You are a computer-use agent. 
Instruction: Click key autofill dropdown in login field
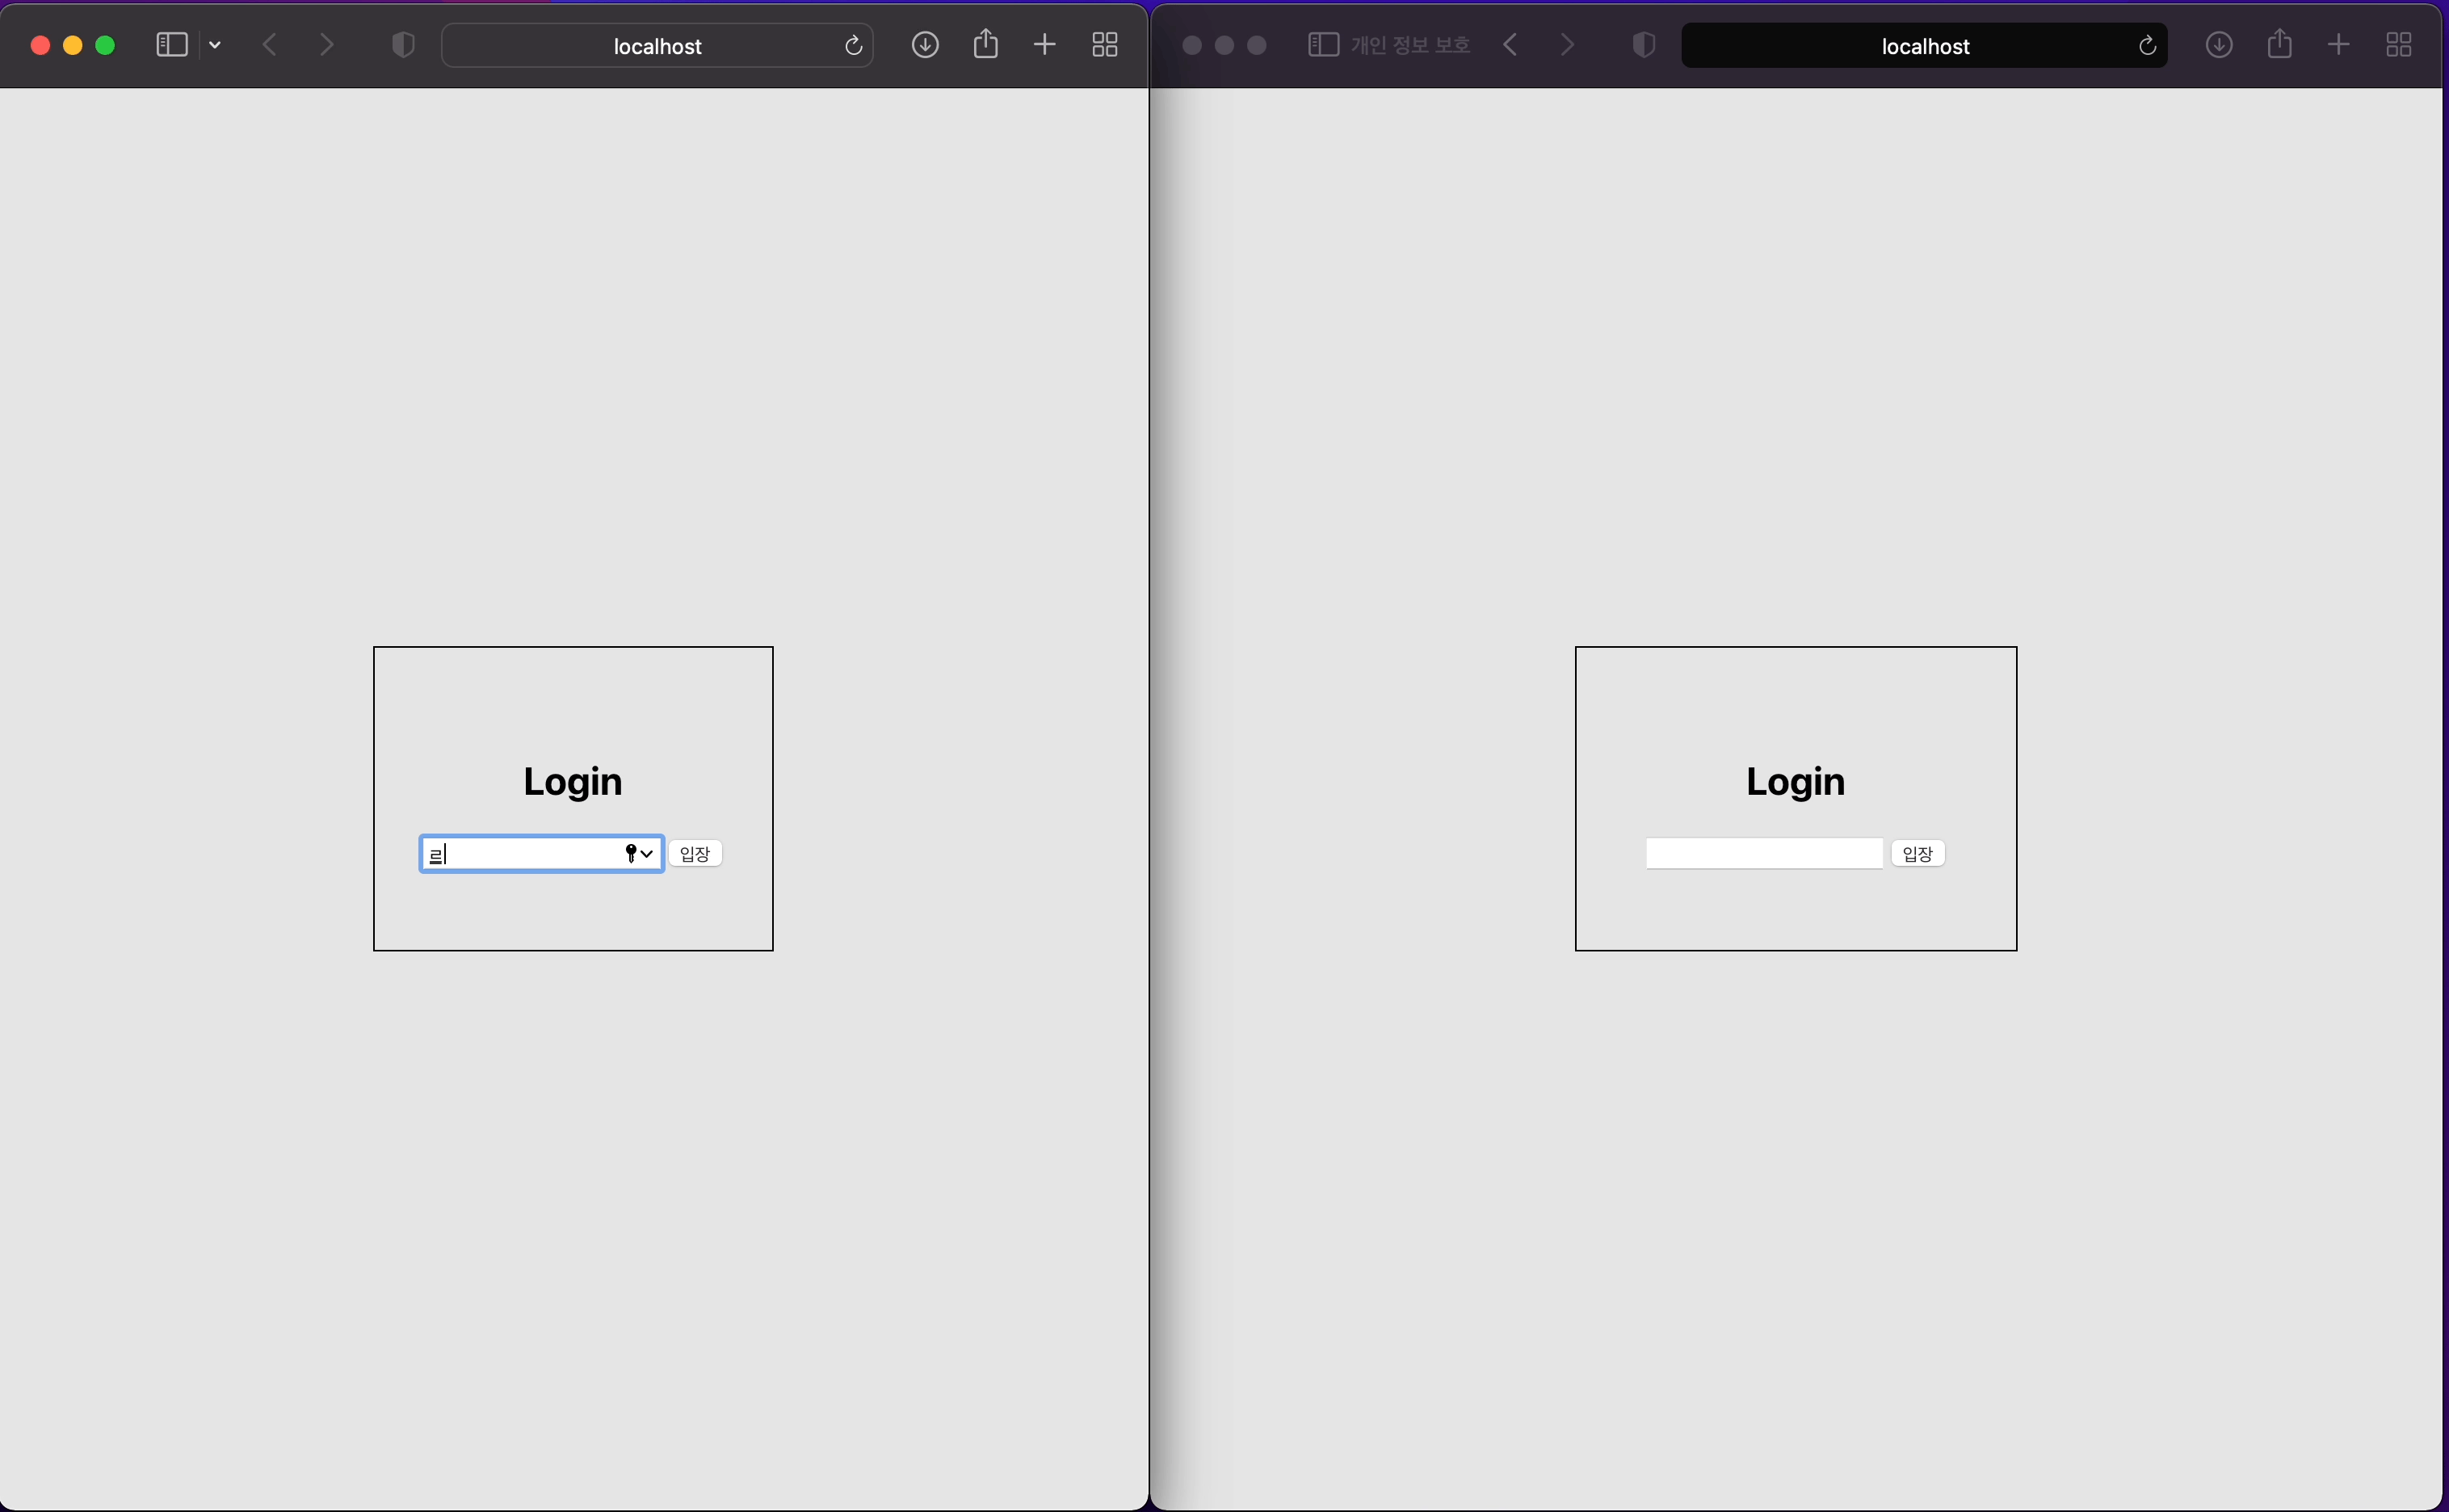pyautogui.click(x=639, y=853)
